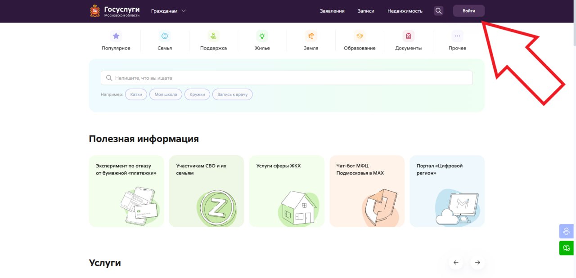The height and width of the screenshot is (278, 576).
Task: Select the Популярное star category icon
Action: pyautogui.click(x=116, y=36)
